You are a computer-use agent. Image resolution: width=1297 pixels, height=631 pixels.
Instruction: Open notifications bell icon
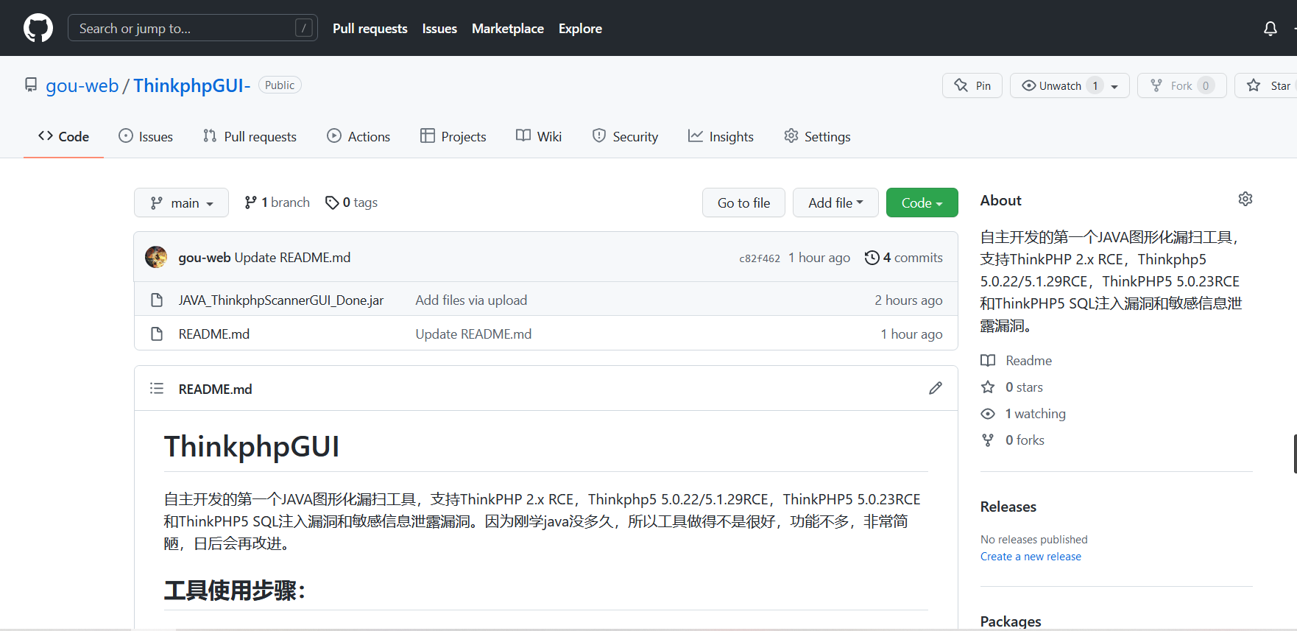coord(1271,29)
